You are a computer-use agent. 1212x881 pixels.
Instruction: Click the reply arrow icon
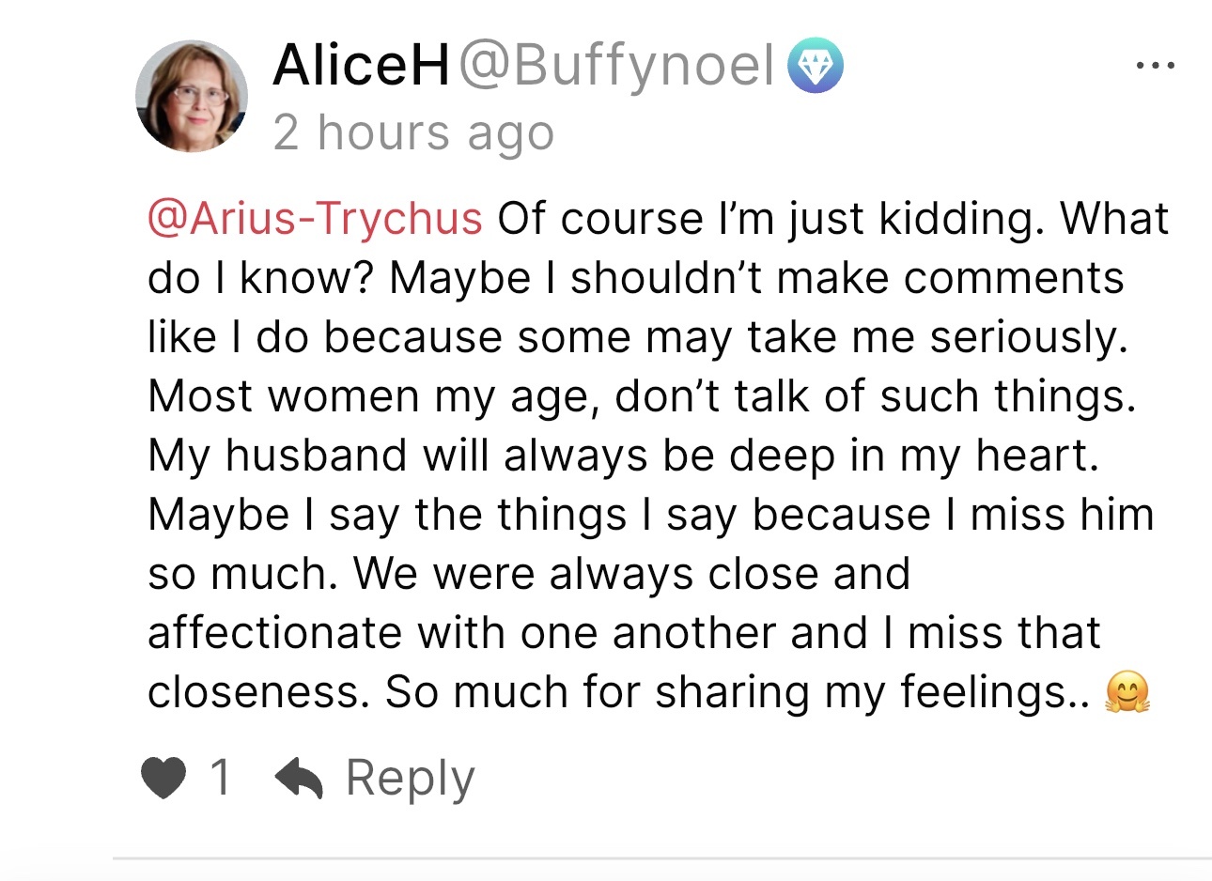(x=299, y=779)
